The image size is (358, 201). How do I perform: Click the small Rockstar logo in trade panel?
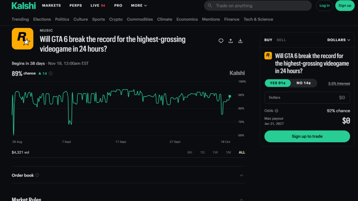(x=268, y=56)
